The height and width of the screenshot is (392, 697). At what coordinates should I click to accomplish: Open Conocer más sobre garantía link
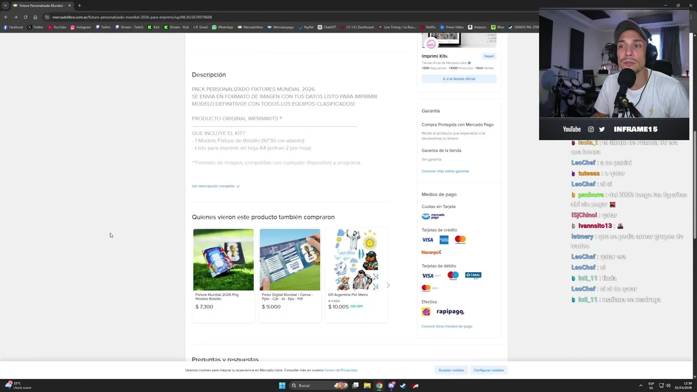pos(445,171)
